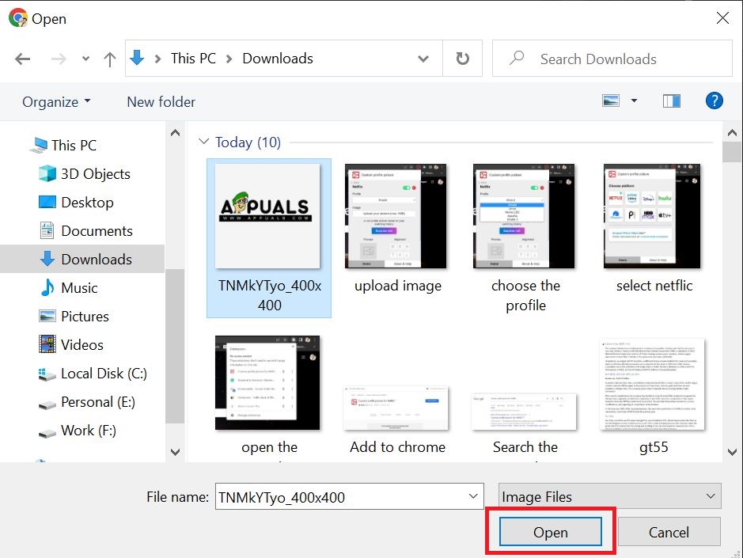Toggle the preview pane
743x558 pixels.
[x=672, y=101]
